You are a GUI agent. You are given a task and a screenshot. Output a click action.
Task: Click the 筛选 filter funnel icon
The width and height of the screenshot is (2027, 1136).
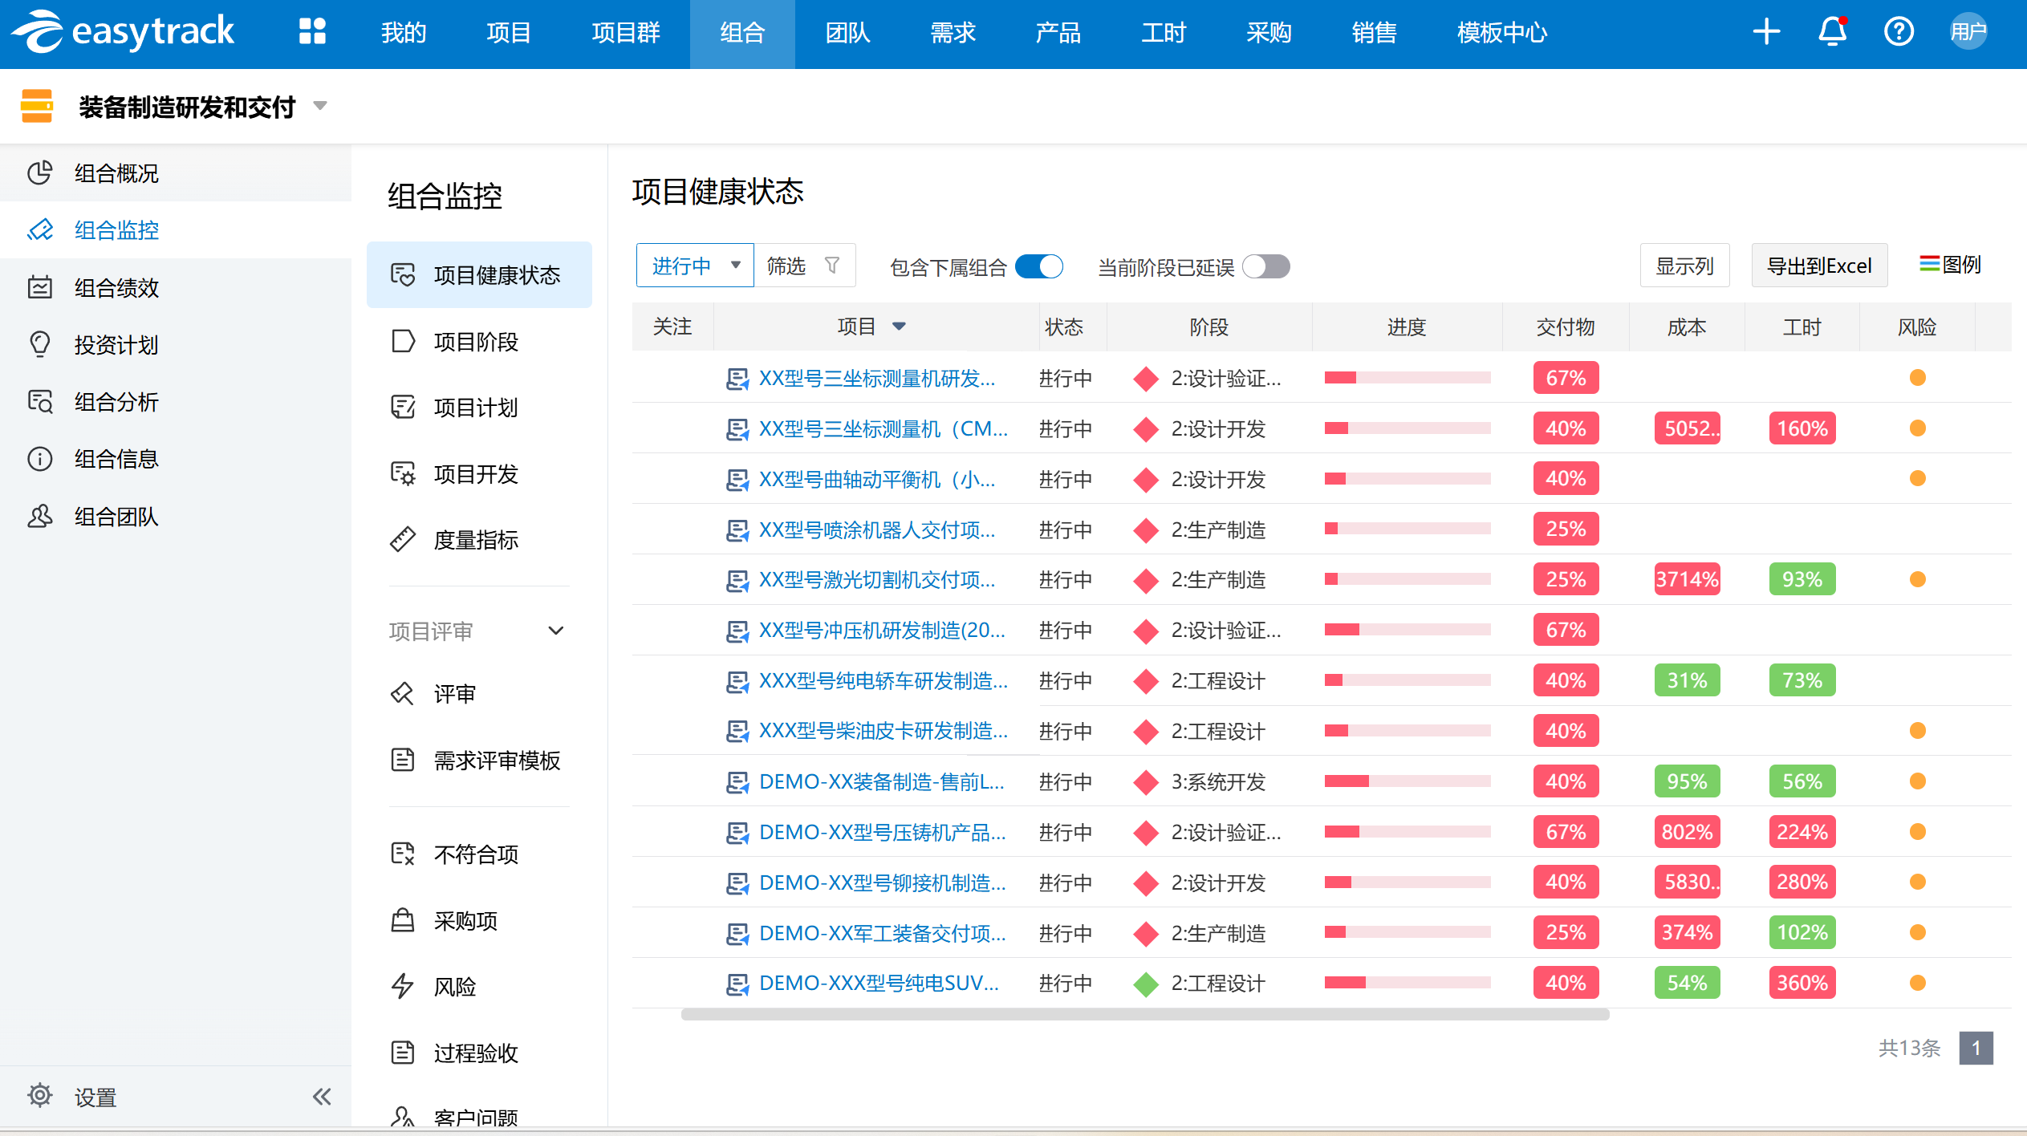[832, 266]
